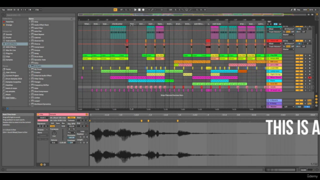
Task: Select the Drums category icon
Action: [x=4, y=37]
